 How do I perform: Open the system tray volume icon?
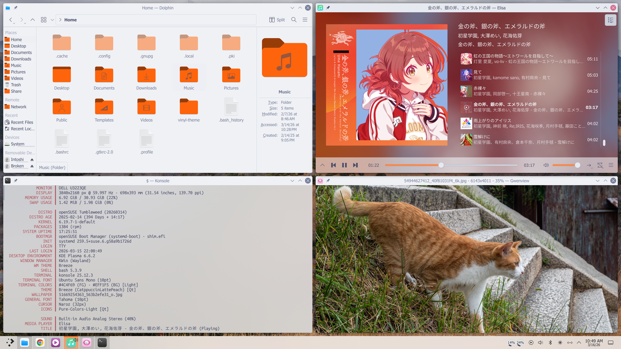point(541,342)
